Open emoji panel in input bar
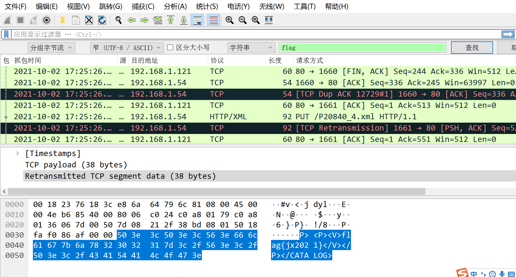The width and height of the screenshot is (516, 277). [492, 274]
